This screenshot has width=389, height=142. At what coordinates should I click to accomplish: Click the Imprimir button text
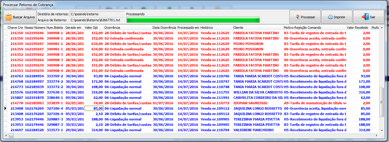340,17
